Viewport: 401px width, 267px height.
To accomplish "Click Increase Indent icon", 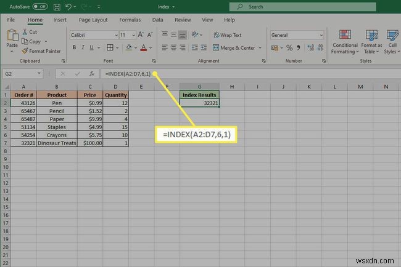I will [x=204, y=47].
